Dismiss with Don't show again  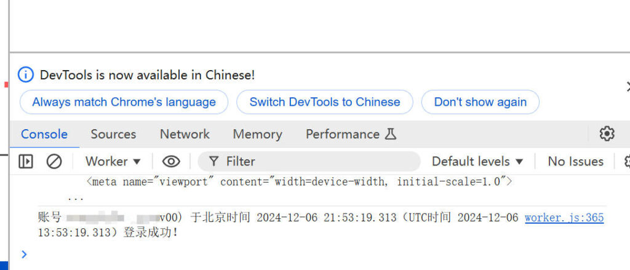[480, 102]
